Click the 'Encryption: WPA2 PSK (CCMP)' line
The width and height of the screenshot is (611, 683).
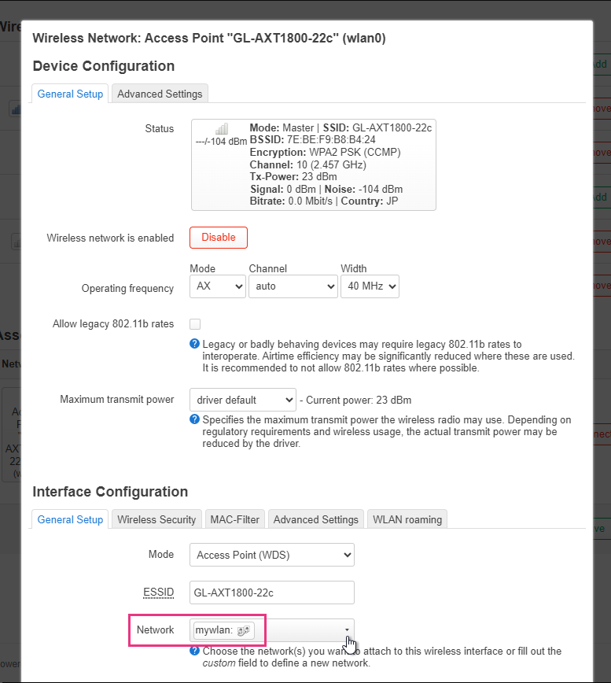(325, 153)
